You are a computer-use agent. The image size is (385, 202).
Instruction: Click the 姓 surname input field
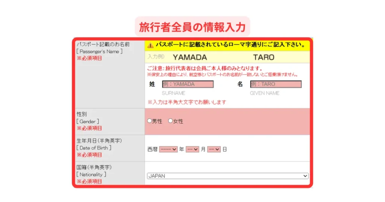point(188,84)
